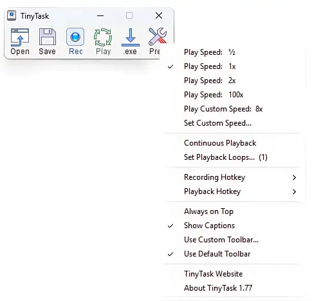The width and height of the screenshot is (312, 301).
Task: Compile recording using the .exe icon
Action: tap(131, 41)
